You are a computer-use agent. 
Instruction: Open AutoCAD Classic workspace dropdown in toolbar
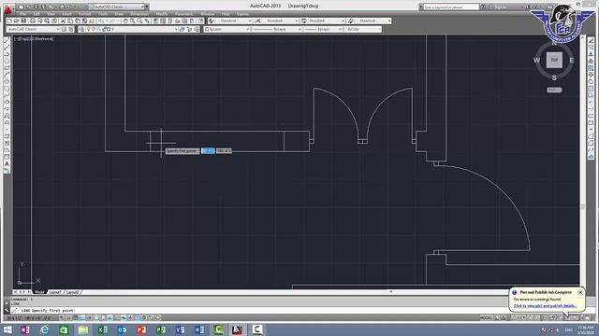tap(34, 29)
